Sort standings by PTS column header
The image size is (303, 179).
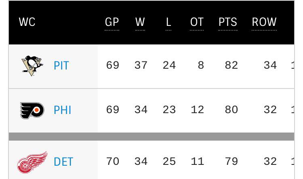coord(228,22)
